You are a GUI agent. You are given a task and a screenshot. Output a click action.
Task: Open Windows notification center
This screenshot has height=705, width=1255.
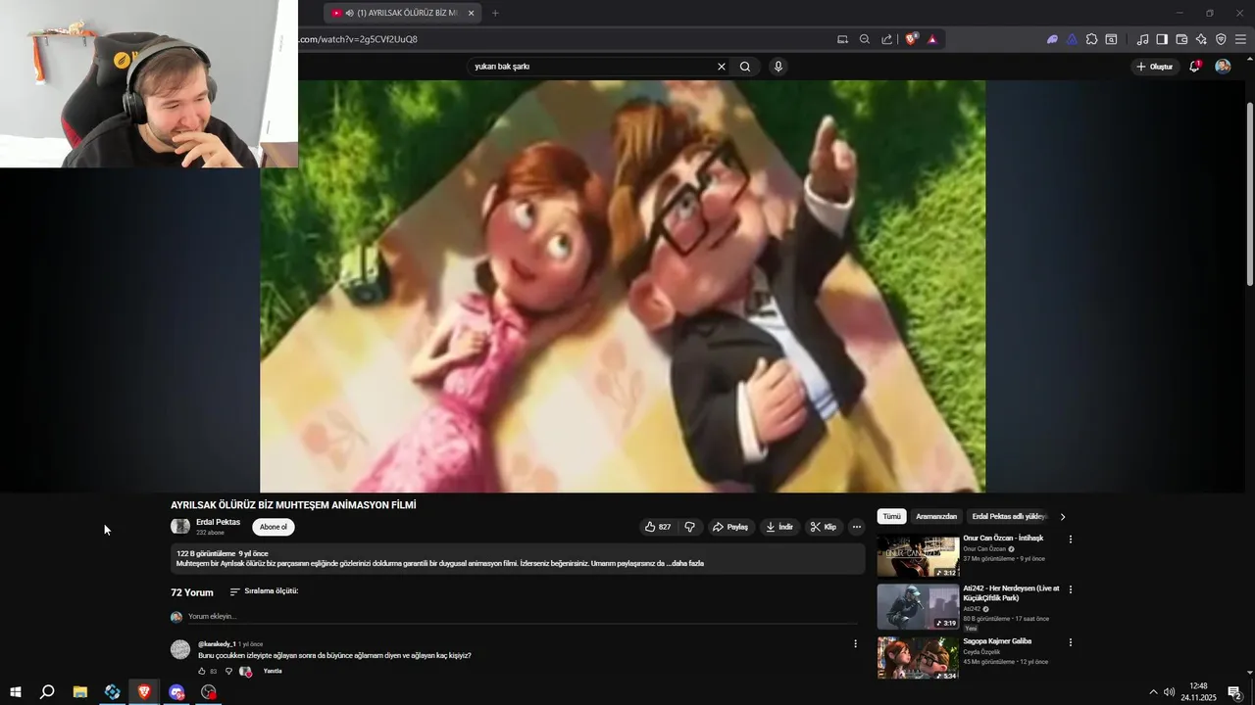pyautogui.click(x=1234, y=692)
